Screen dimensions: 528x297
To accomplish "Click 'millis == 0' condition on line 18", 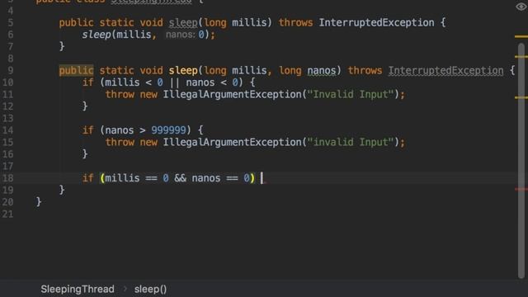I will 137,178.
